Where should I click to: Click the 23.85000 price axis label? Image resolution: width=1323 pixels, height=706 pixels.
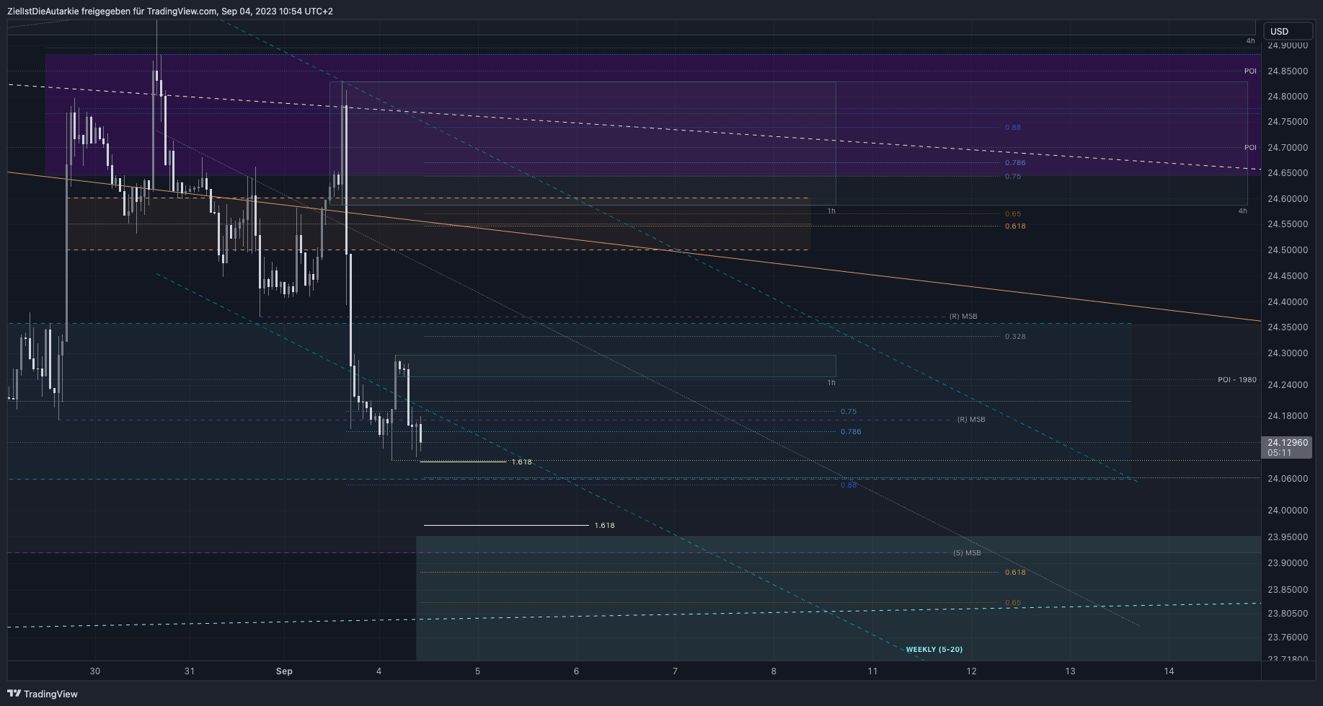coord(1287,590)
